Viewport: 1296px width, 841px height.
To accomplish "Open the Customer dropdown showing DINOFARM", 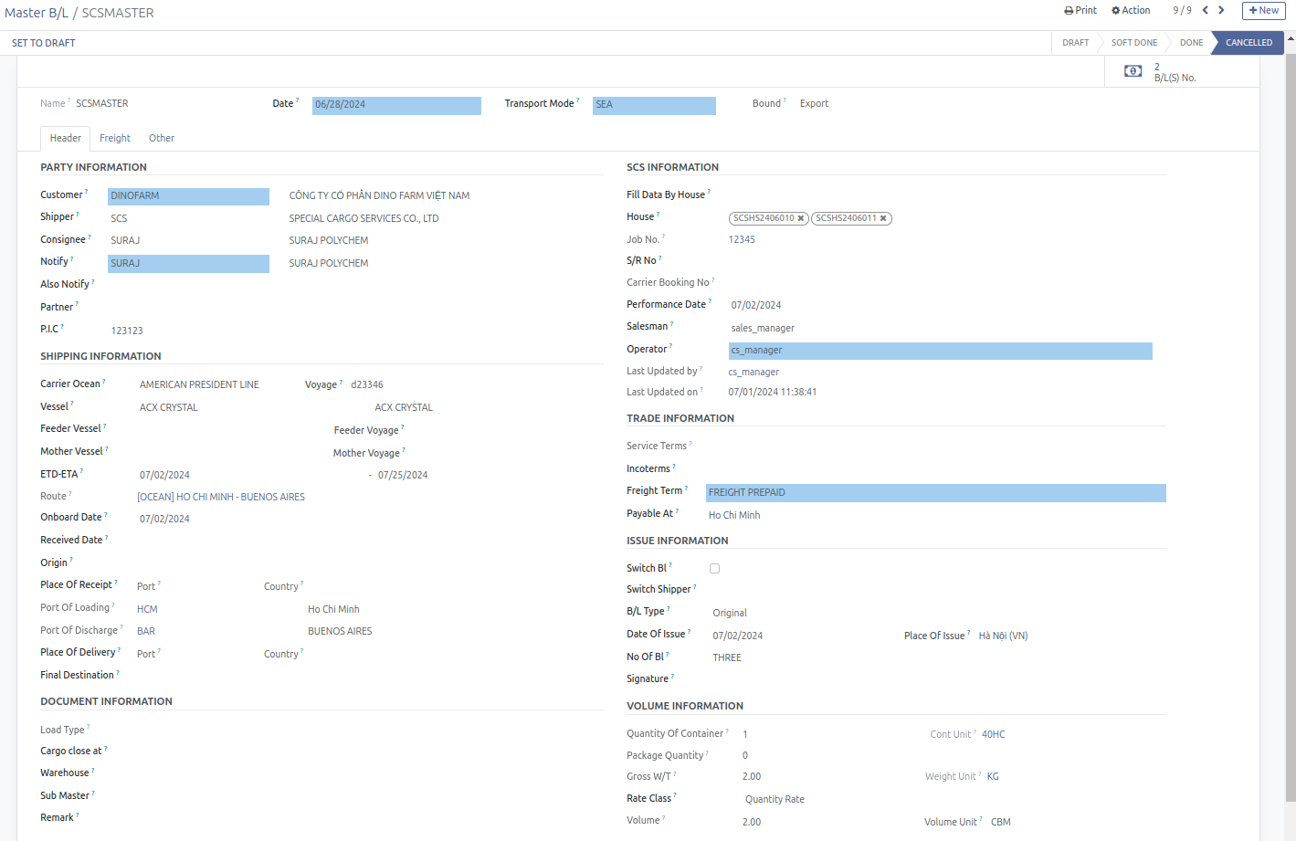I will click(188, 195).
